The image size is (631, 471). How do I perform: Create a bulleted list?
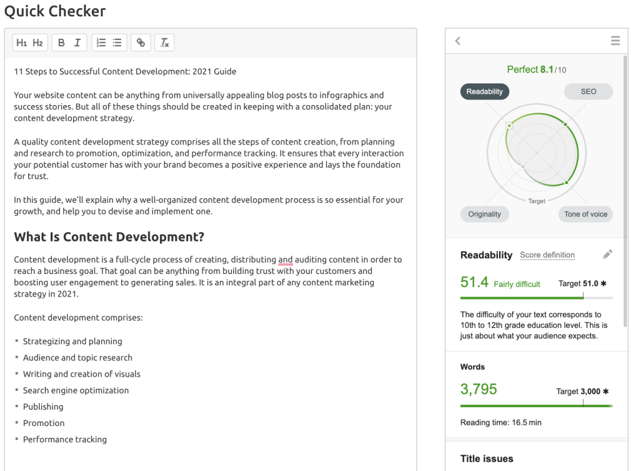(117, 43)
